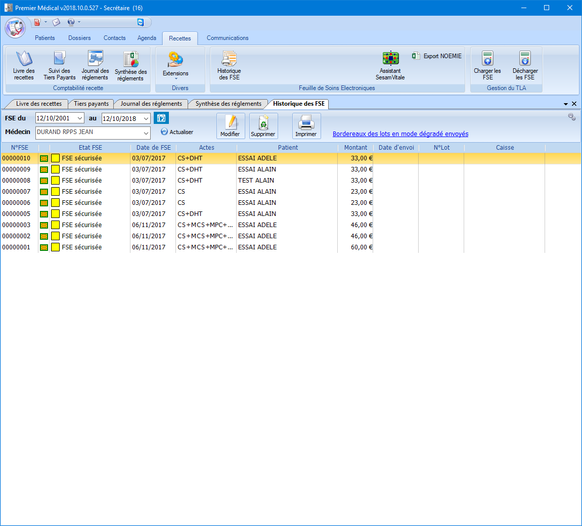Open the Tiers payants document tab
The image size is (582, 526).
(92, 104)
